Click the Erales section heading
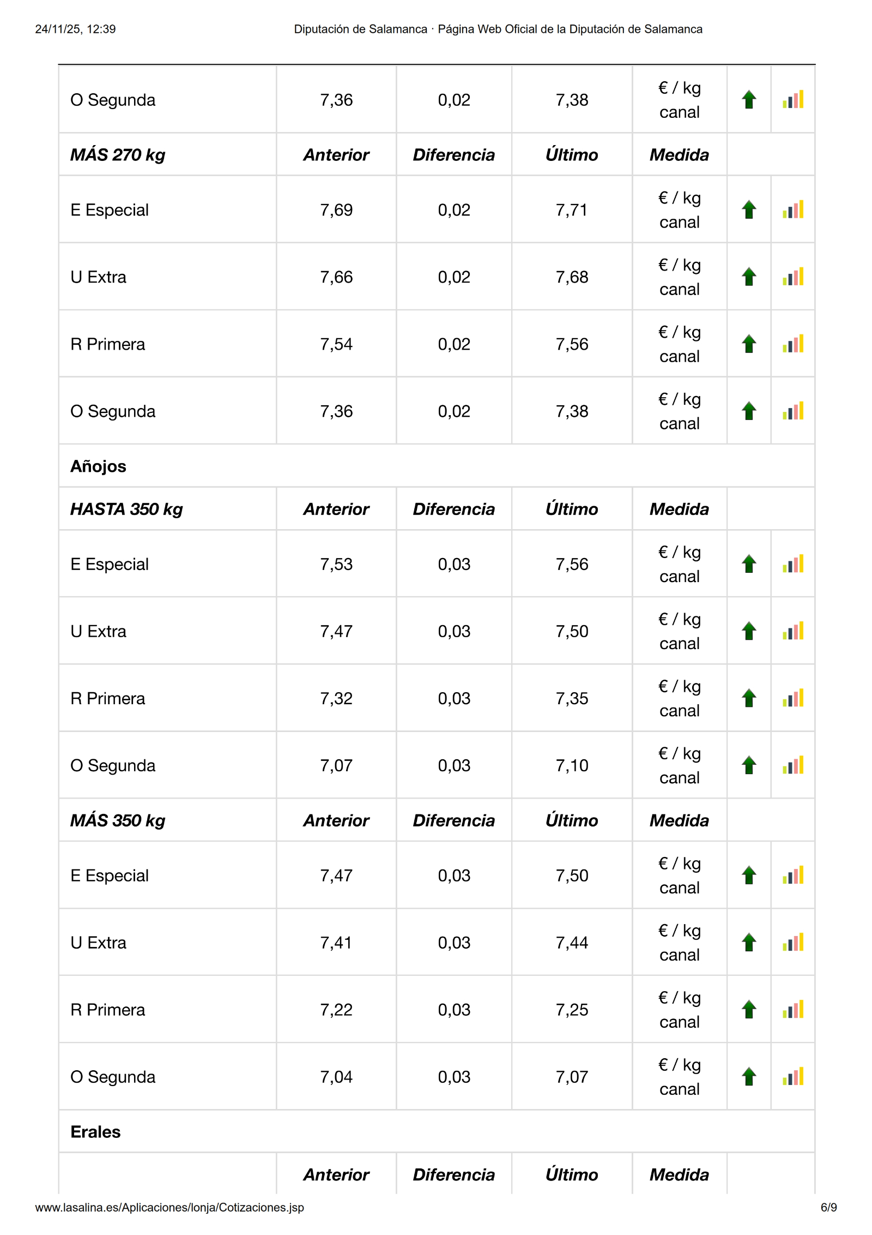The image size is (872, 1235). (95, 1132)
